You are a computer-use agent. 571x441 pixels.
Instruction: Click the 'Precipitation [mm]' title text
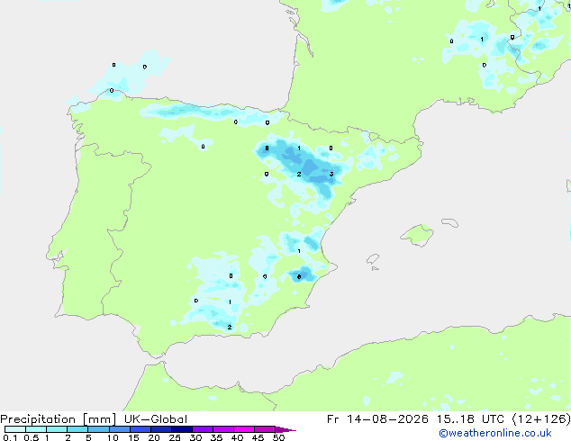(x=59, y=419)
